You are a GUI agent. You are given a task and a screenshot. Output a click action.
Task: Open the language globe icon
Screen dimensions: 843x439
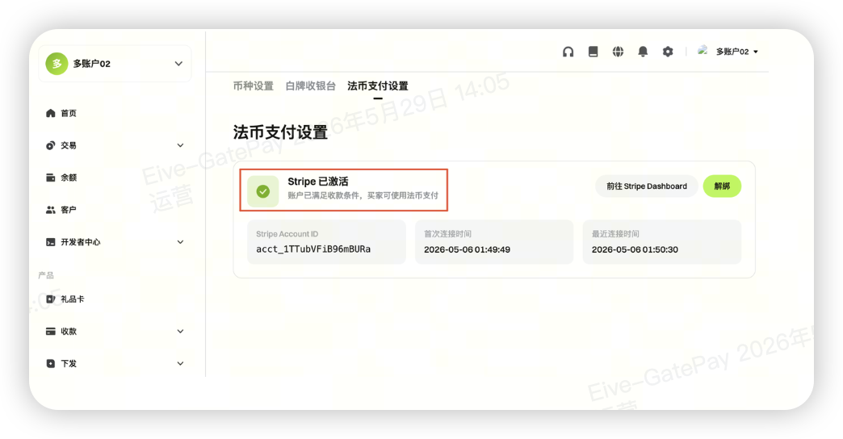coord(618,52)
